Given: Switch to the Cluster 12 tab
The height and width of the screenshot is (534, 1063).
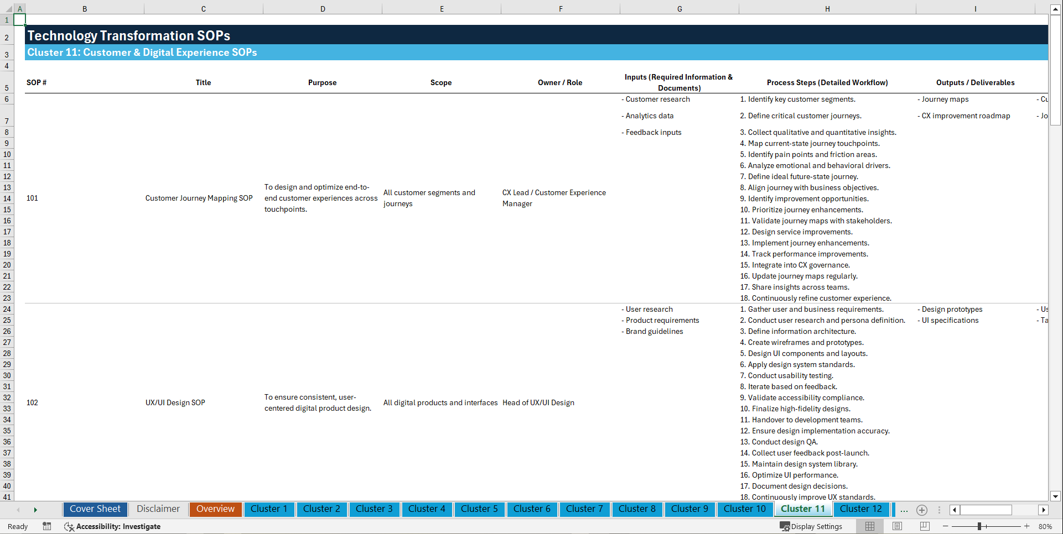Looking at the screenshot, I should click(x=861, y=509).
